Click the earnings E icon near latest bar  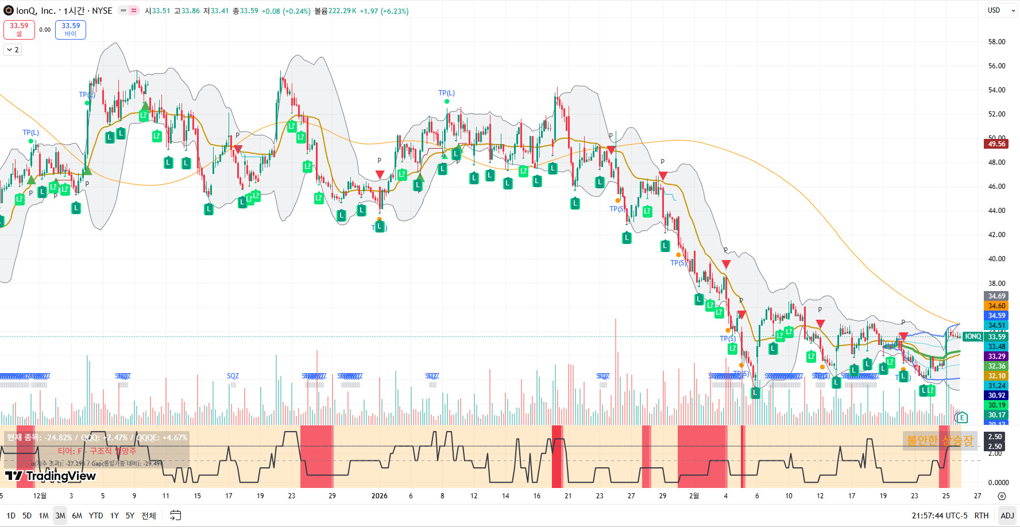tap(962, 417)
